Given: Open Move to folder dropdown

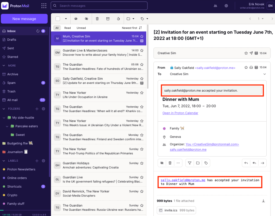Looking at the screenshot, I should click(x=131, y=19).
